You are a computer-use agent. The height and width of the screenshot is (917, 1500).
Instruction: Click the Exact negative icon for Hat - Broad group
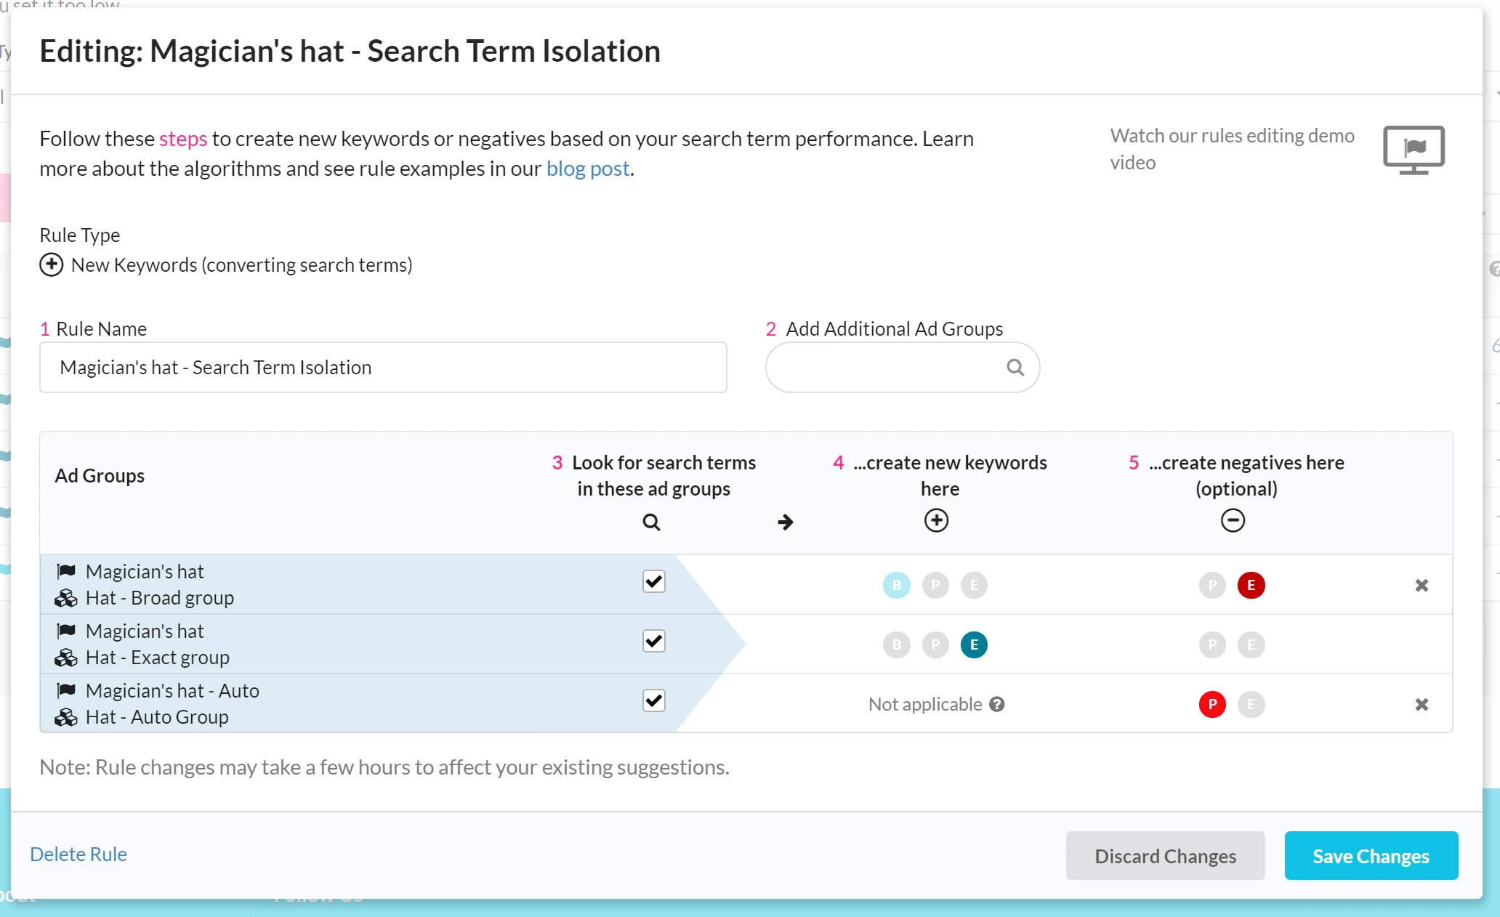(x=1250, y=583)
